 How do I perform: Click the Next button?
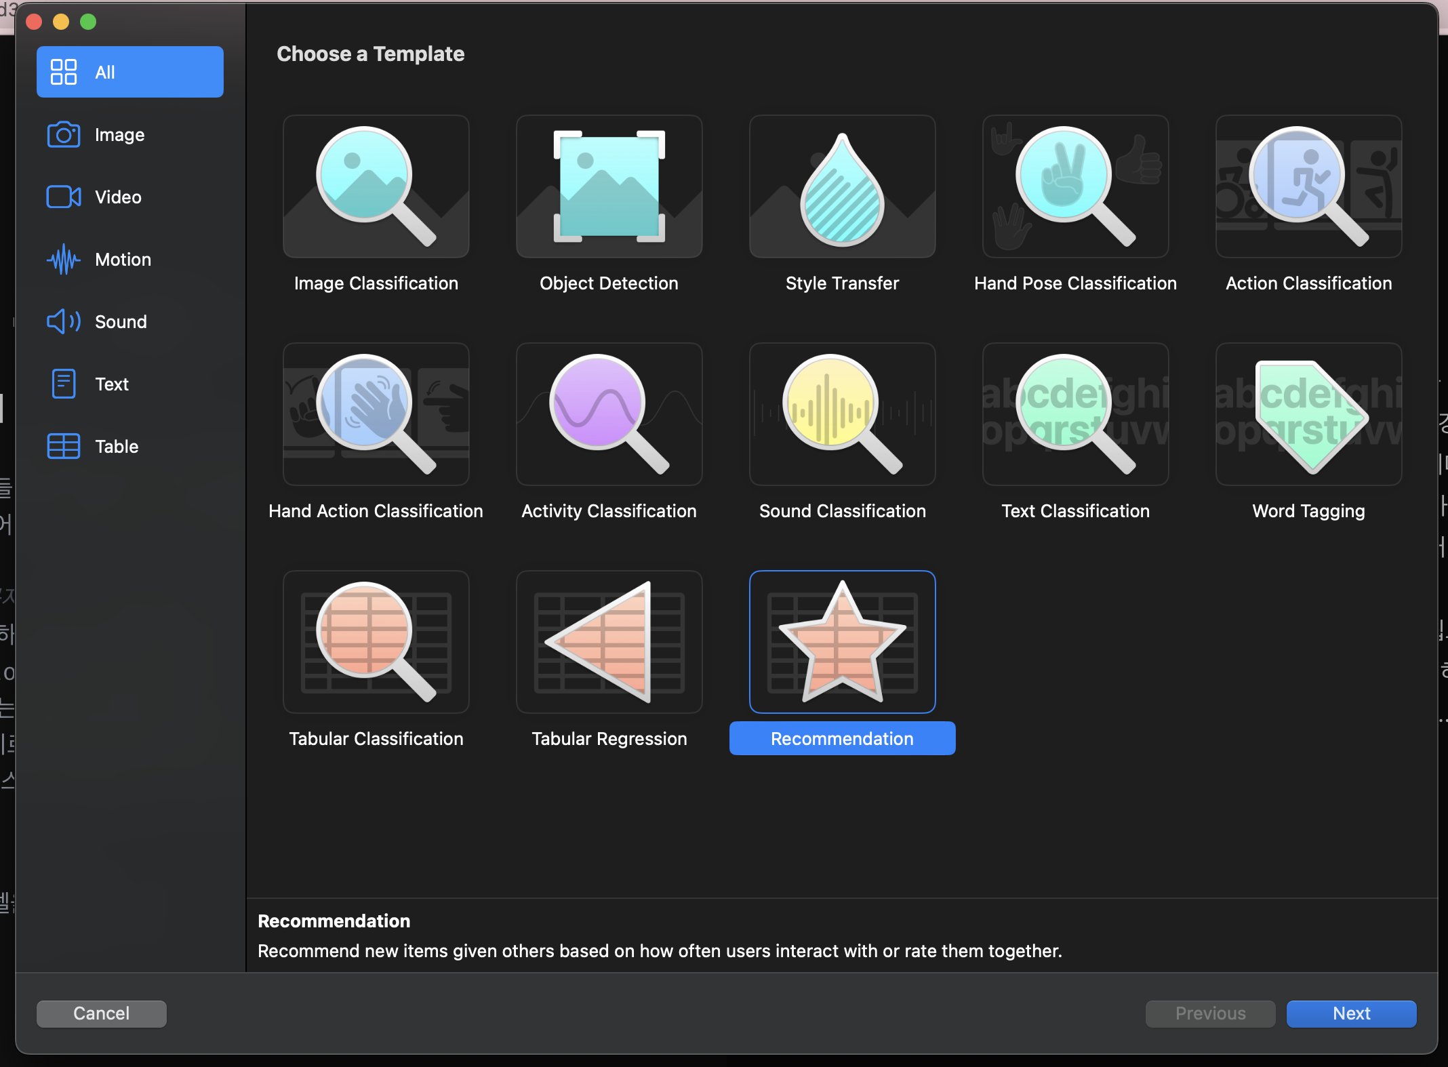point(1351,1013)
